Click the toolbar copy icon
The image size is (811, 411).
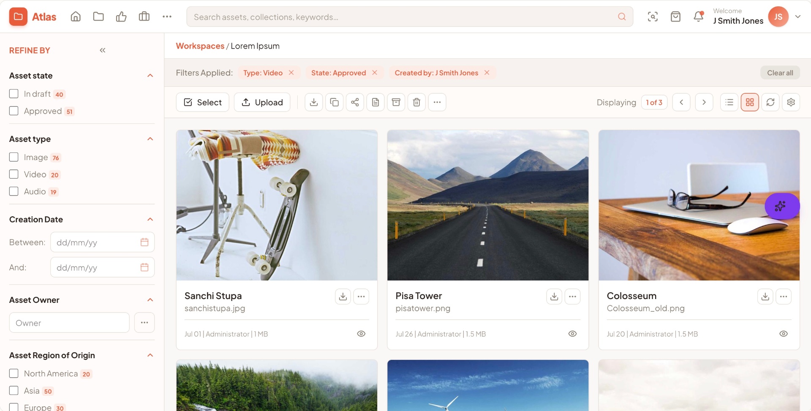pos(334,102)
